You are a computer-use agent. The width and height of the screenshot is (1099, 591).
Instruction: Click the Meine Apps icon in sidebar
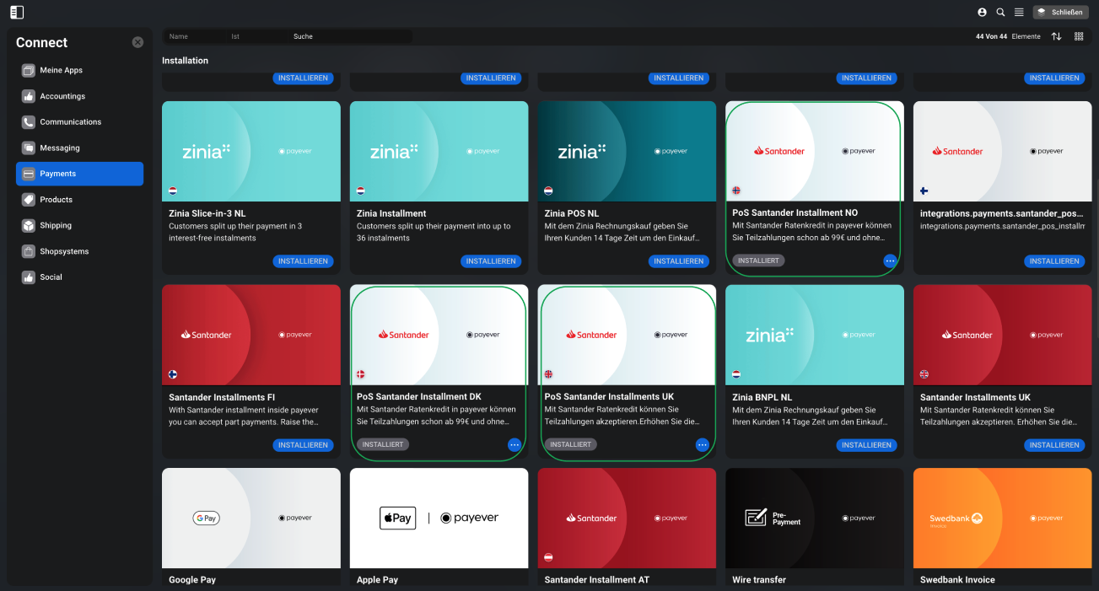pyautogui.click(x=29, y=70)
